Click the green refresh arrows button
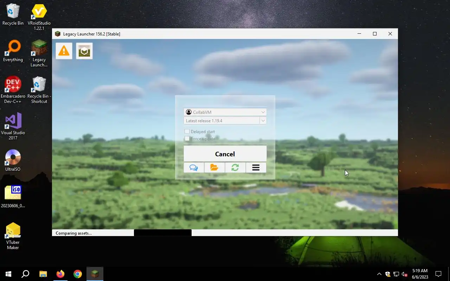This screenshot has height=281, width=450. click(235, 168)
